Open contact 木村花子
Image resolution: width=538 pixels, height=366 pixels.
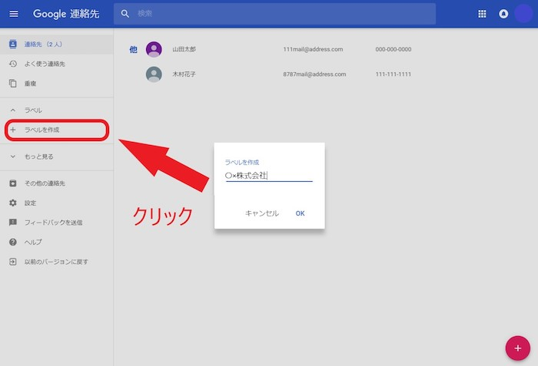(184, 74)
